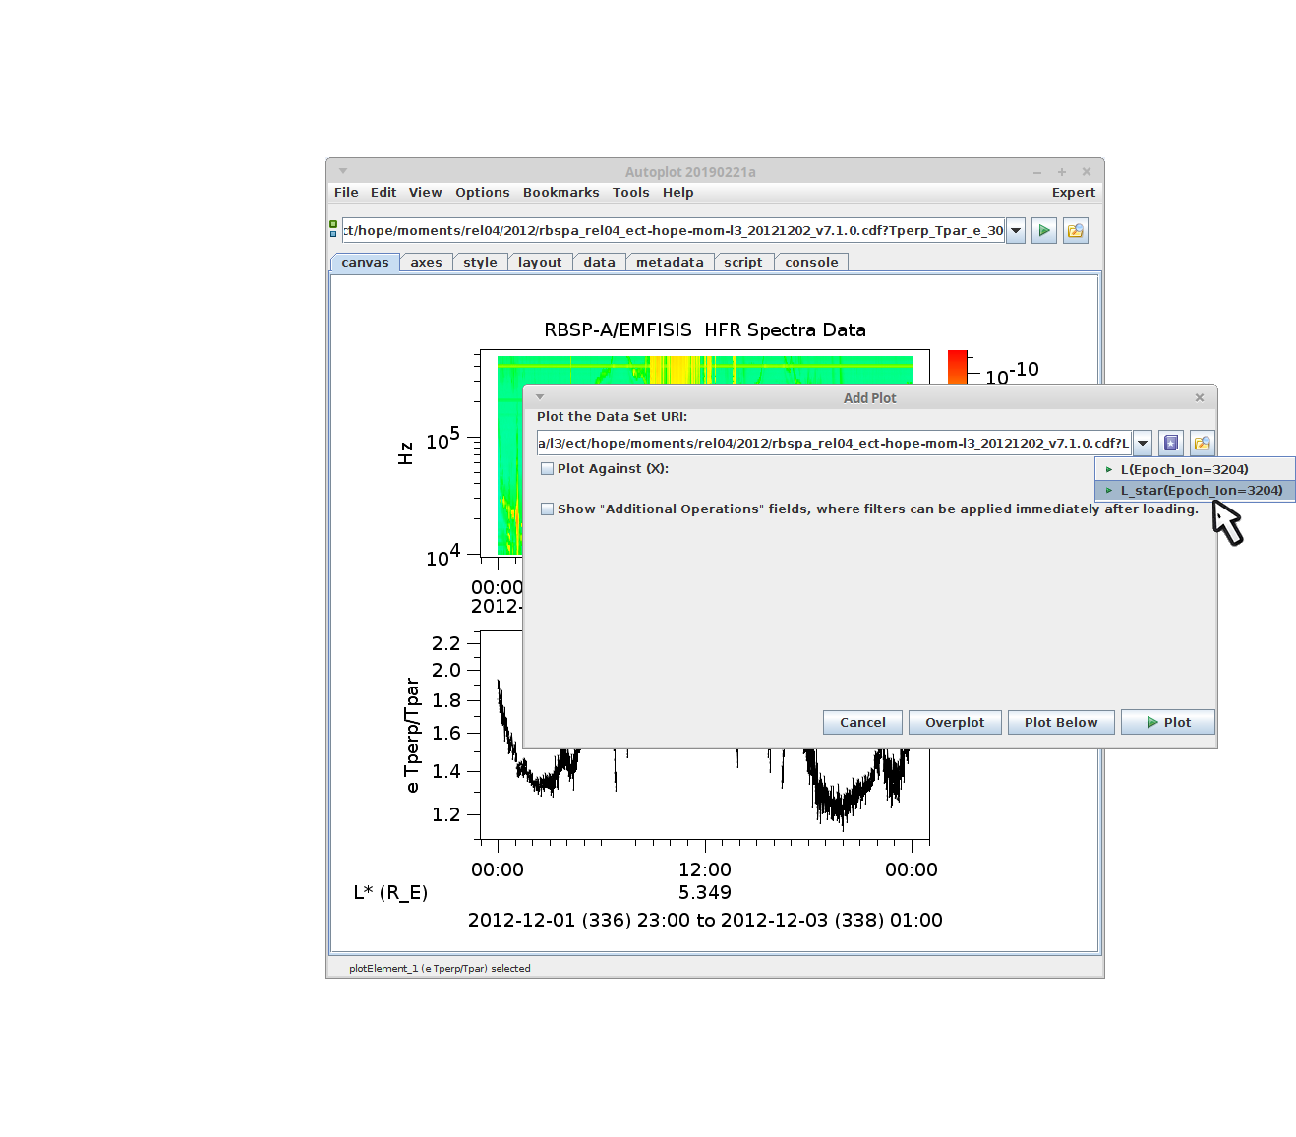Switch to the metadata tab

pyautogui.click(x=669, y=263)
